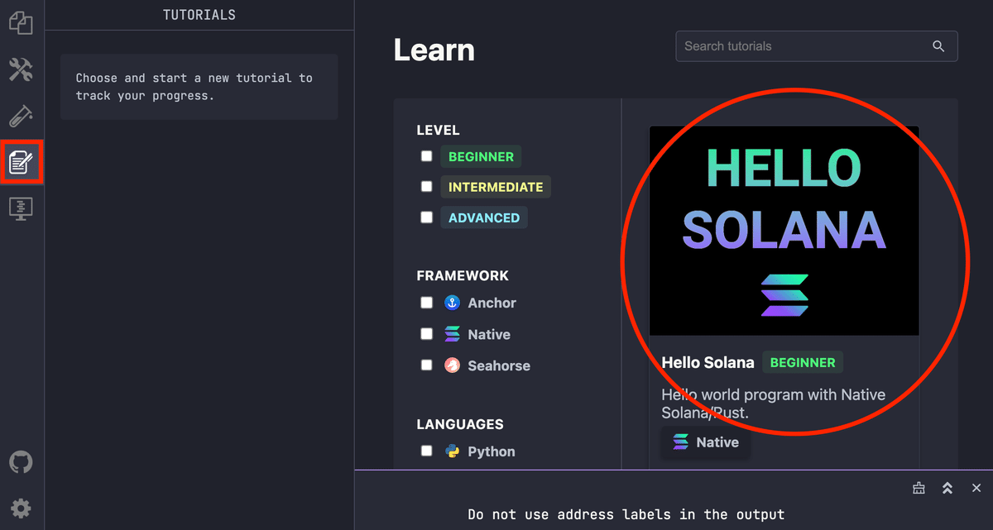This screenshot has height=530, width=993.
Task: Click the Python filter label text
Action: [x=492, y=451]
